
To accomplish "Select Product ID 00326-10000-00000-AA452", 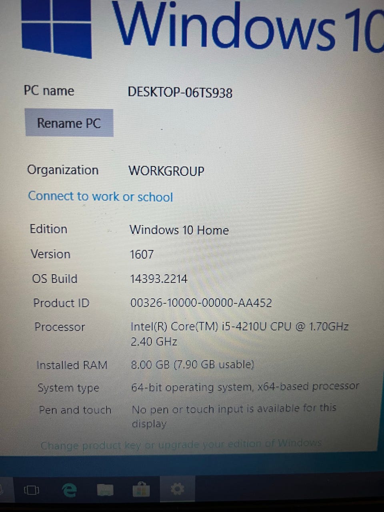I will [x=201, y=303].
